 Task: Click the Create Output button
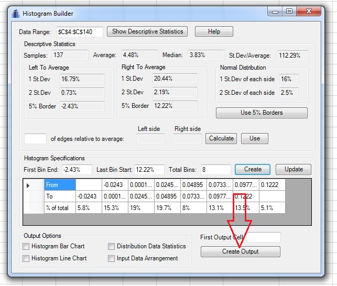[240, 251]
